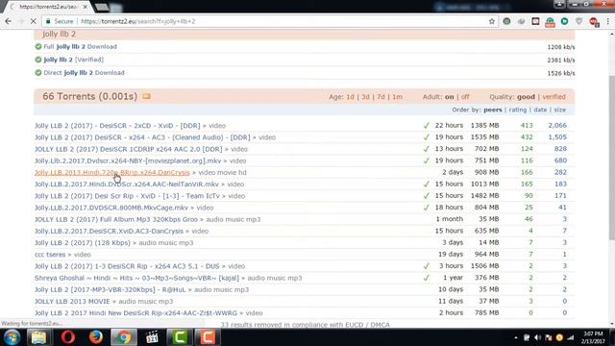Viewport: 615px width, 346px height.
Task: Bookmark this page with the star icon
Action: (491, 21)
